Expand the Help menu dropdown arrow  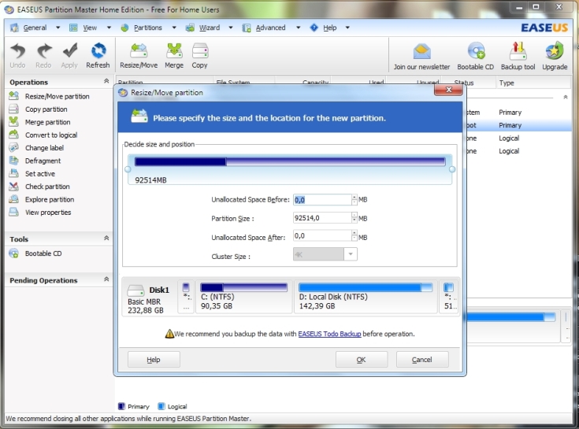pyautogui.click(x=347, y=28)
